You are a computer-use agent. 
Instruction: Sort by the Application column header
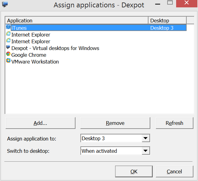click(x=77, y=20)
